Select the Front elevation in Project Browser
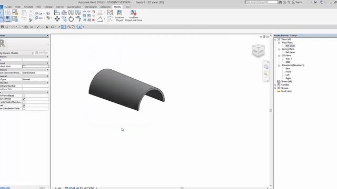337x189 pixels. [x=288, y=72]
